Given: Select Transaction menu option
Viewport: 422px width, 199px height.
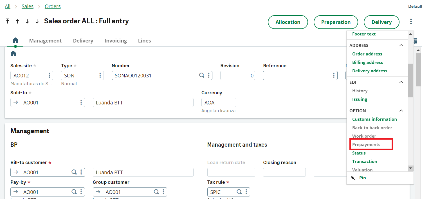Looking at the screenshot, I should click(365, 161).
